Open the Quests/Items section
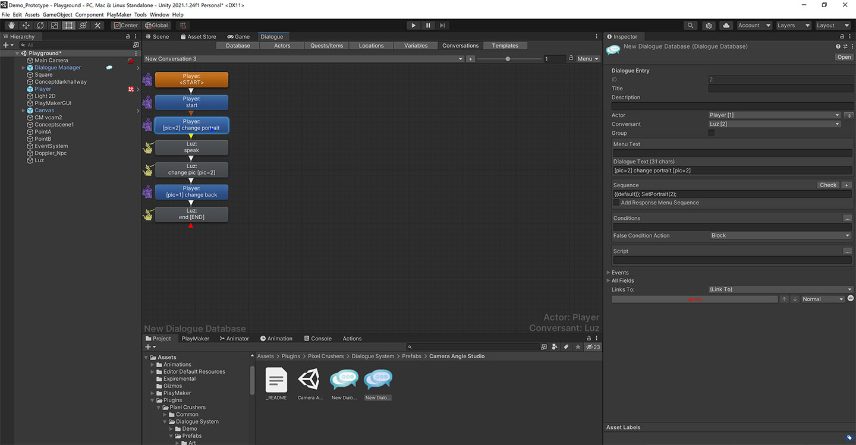This screenshot has height=445, width=856. (x=327, y=46)
